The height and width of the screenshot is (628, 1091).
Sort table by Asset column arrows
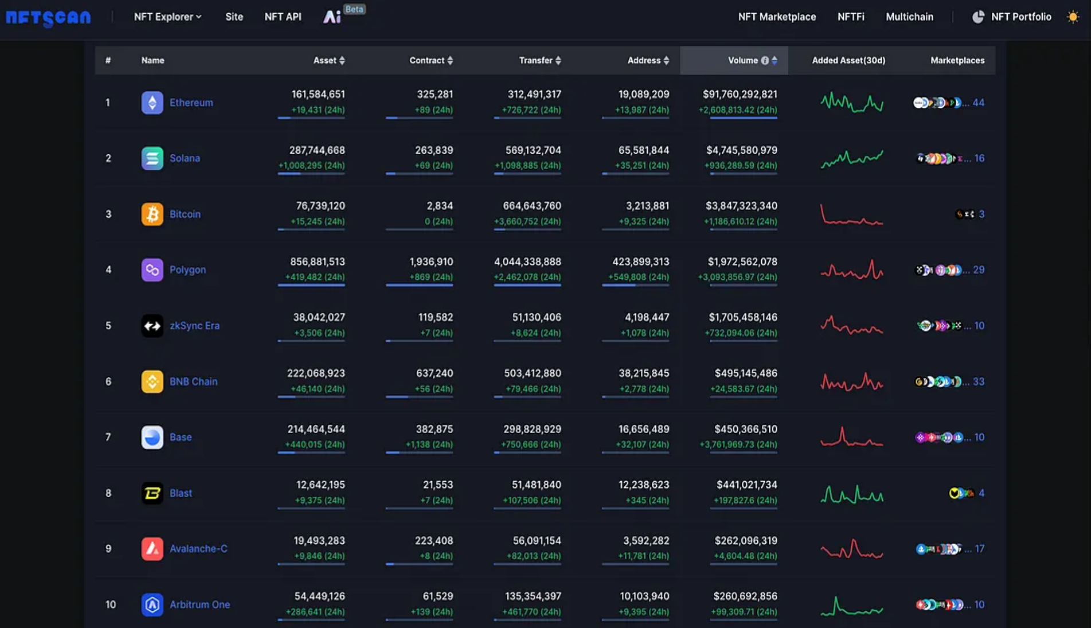point(342,60)
